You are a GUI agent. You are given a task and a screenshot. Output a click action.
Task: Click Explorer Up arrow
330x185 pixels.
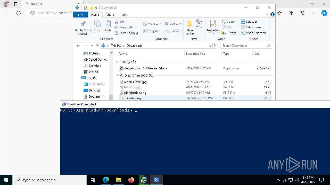pyautogui.click(x=97, y=46)
